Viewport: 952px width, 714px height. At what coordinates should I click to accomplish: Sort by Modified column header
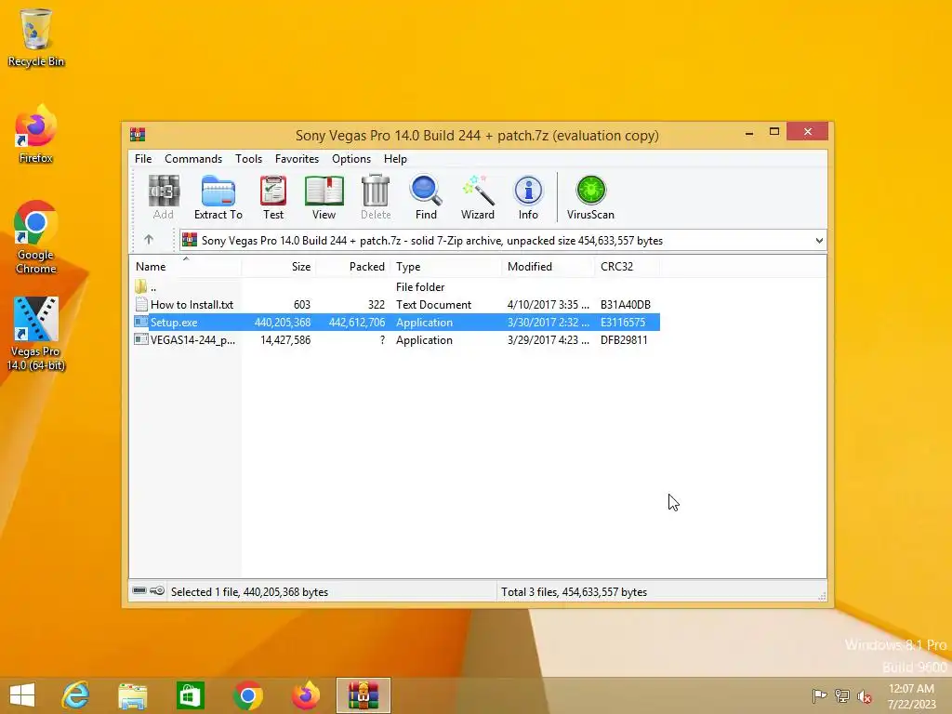coord(549,267)
